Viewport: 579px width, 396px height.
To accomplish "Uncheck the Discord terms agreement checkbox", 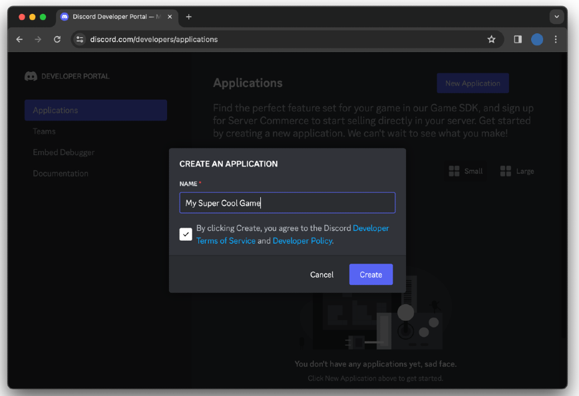I will pyautogui.click(x=186, y=234).
